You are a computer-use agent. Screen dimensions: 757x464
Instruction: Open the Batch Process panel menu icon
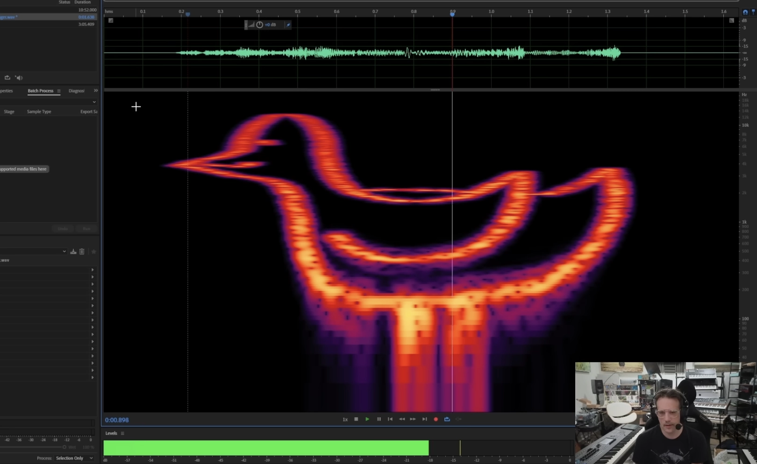pos(59,91)
